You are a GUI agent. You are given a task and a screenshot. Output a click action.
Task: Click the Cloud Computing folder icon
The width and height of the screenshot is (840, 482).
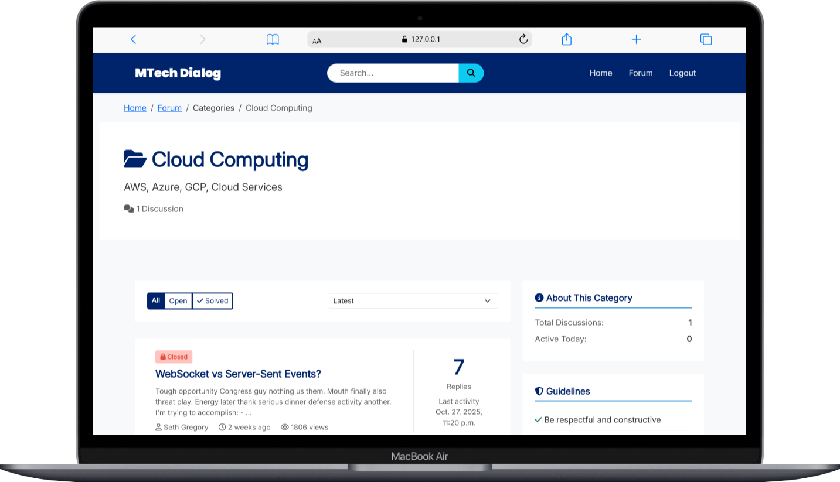click(x=135, y=159)
